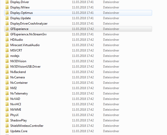Viewport: 167px width, 135px height.
Task: Select the Display.Update folder name
Action: click(x=21, y=18)
